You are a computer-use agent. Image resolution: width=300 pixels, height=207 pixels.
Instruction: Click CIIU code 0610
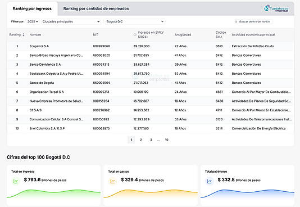(x=219, y=46)
